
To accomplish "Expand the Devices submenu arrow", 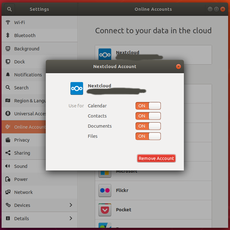I will [71, 205].
